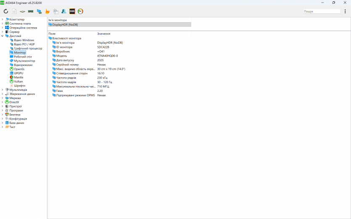This screenshot has width=351, height=219.
Task: Select the DisplayHDR [NoDB] monitor row
Action: click(x=119, y=25)
